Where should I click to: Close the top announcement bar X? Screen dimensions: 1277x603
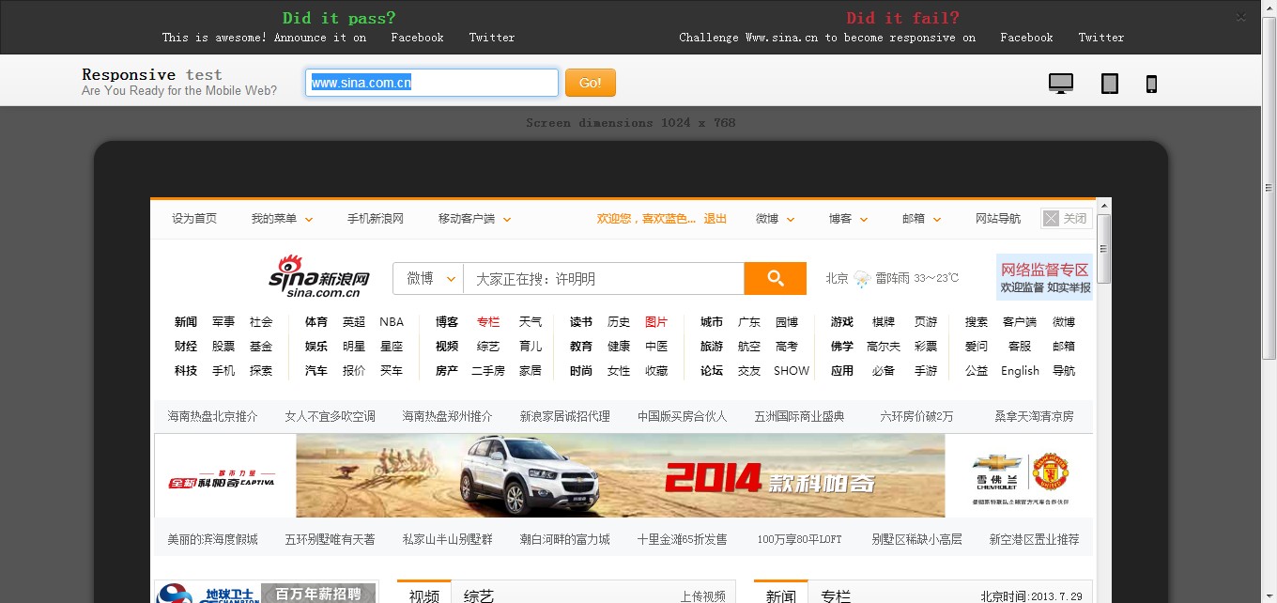1240,17
